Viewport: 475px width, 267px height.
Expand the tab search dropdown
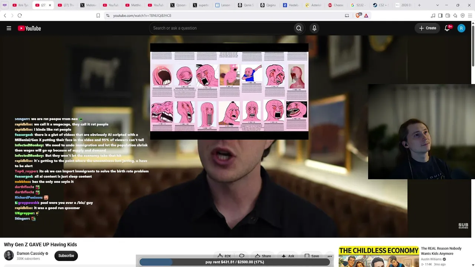tap(438, 5)
